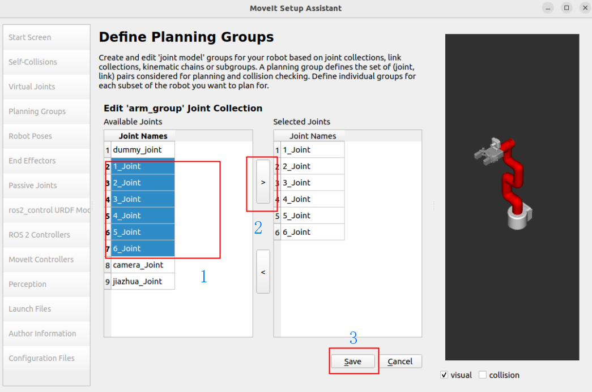Viewport: 592px width, 392px height.
Task: Click Selected Joints 'Joint Names' column header
Action: click(x=313, y=136)
